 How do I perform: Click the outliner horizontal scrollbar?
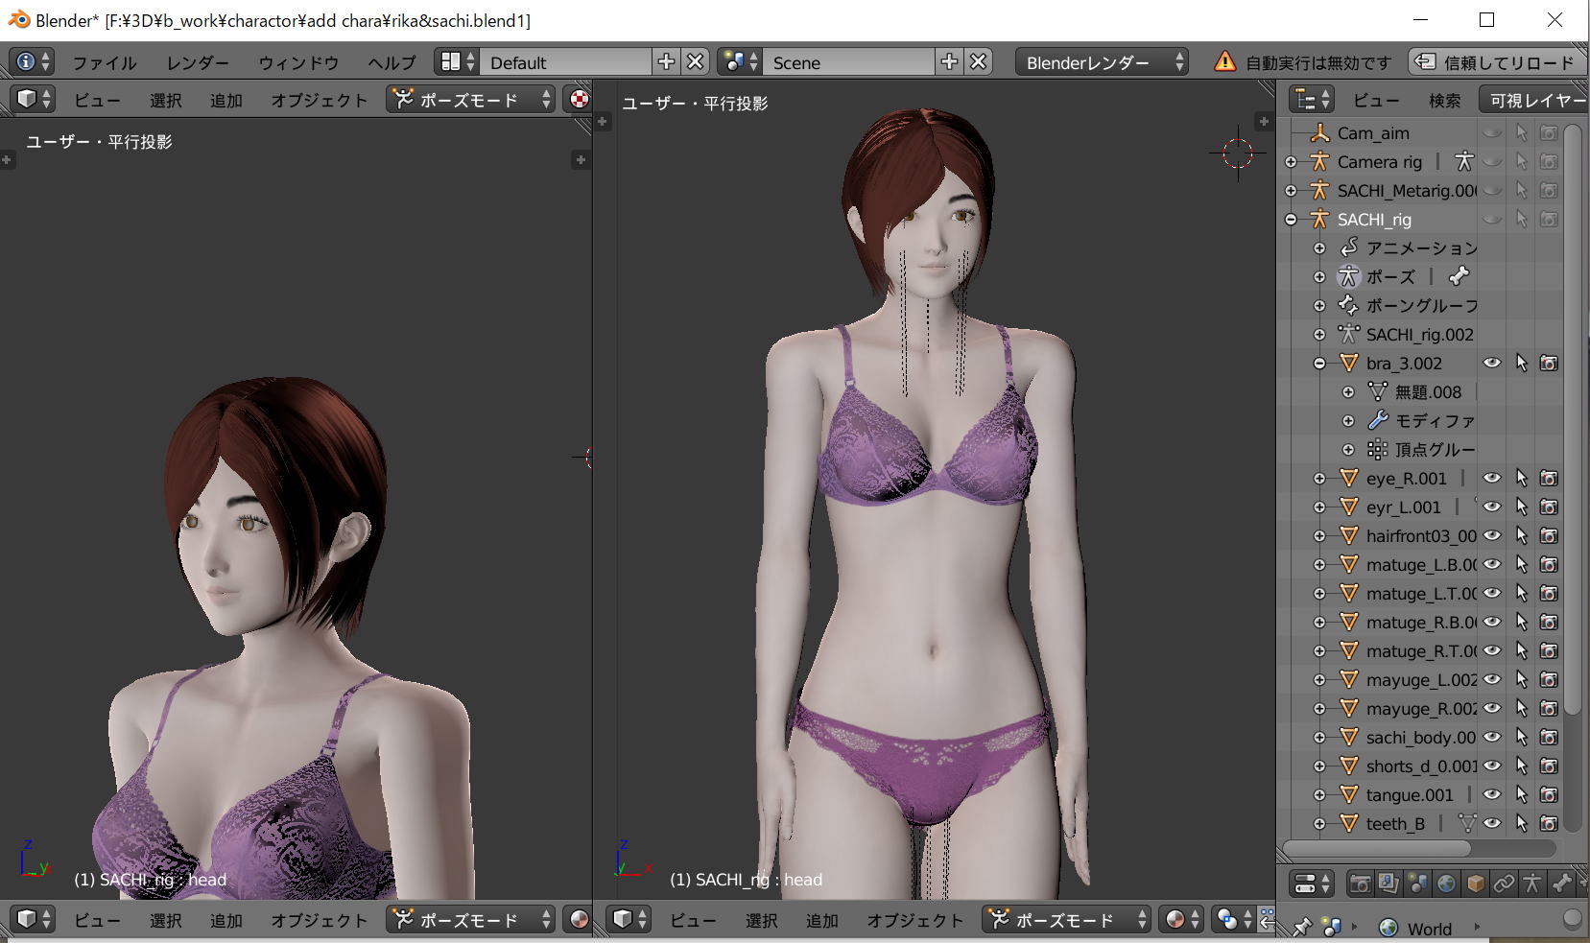1377,848
